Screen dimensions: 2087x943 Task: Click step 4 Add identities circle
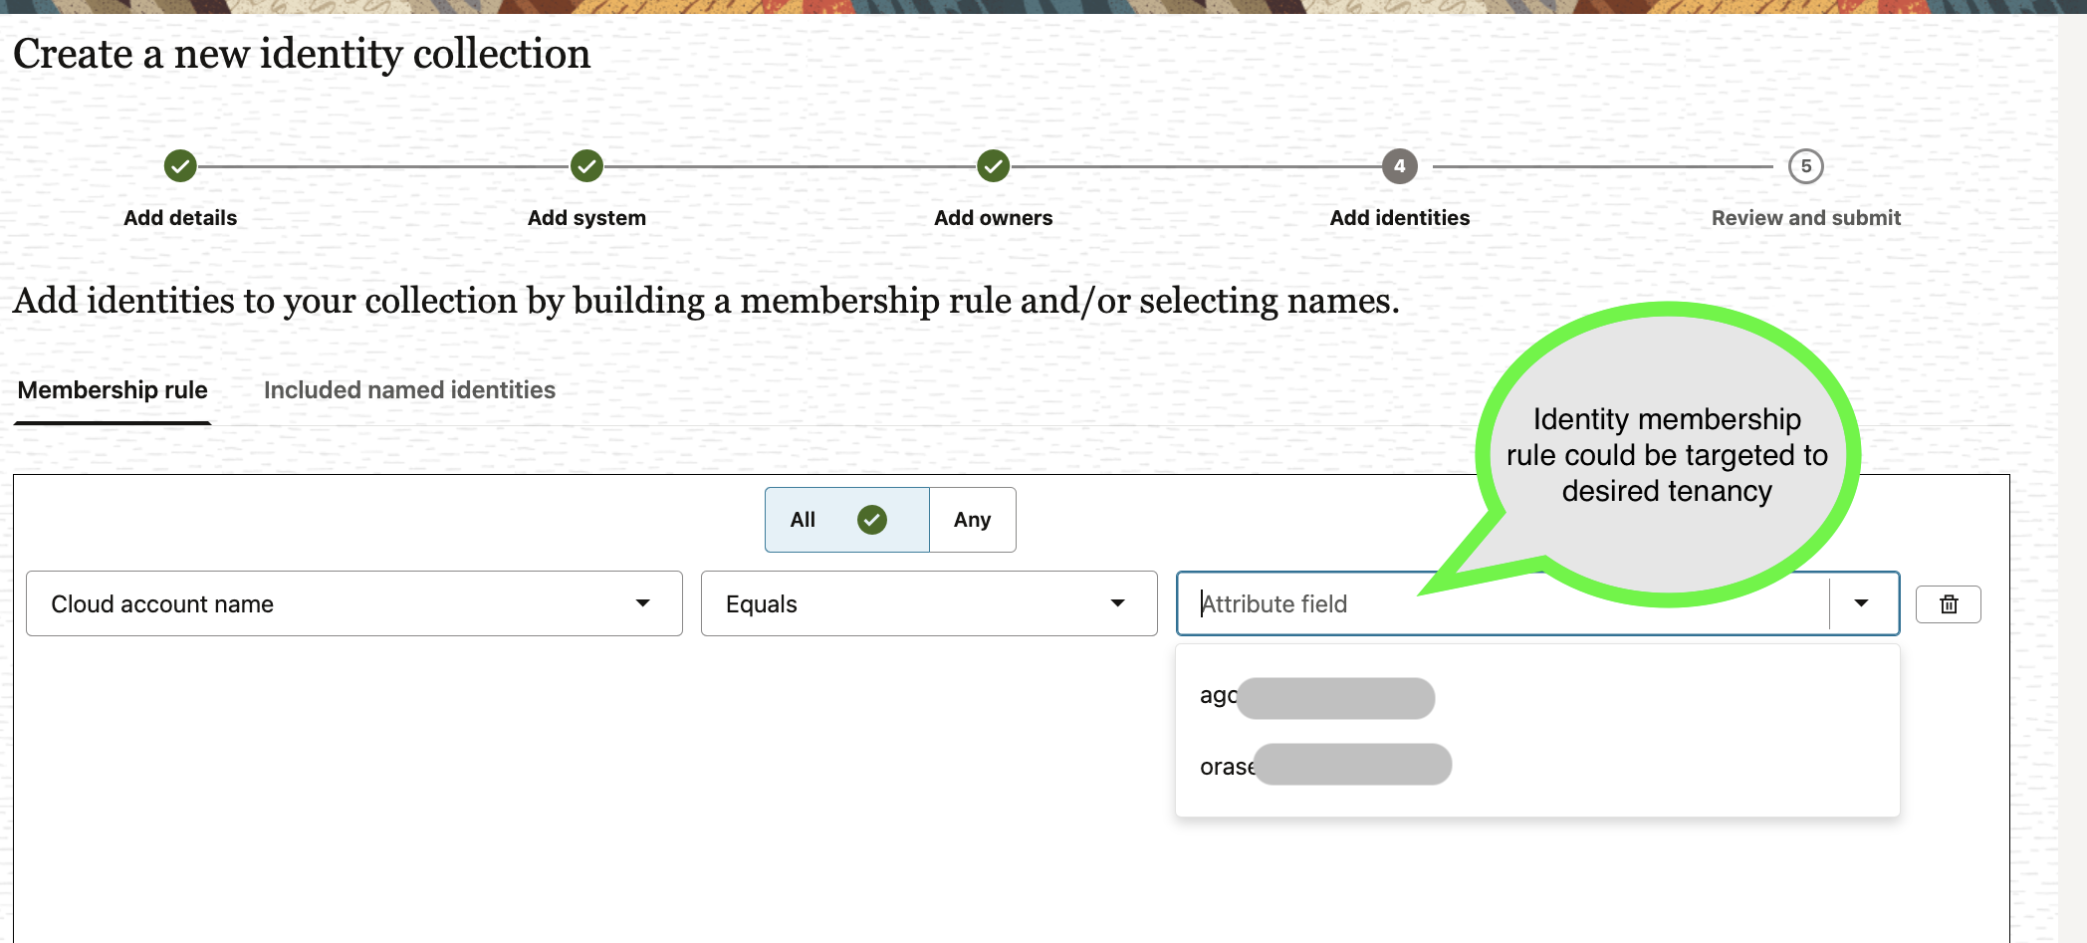(x=1399, y=166)
